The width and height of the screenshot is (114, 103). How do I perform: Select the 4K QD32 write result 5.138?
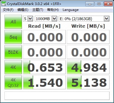(x=88, y=82)
